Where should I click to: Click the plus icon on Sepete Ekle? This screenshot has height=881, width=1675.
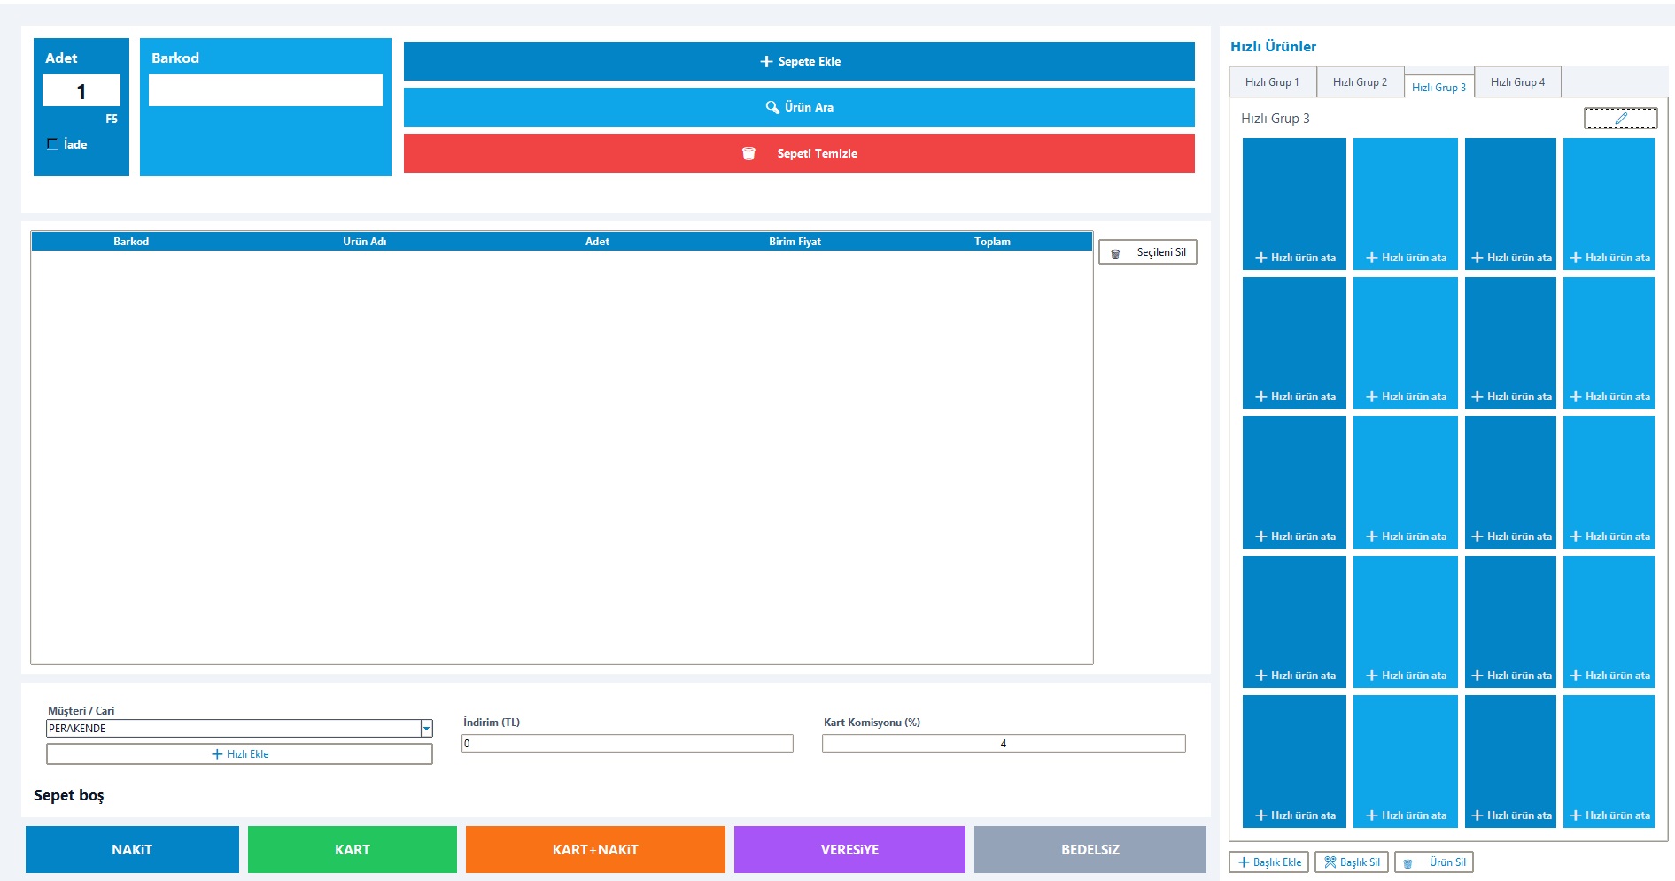pyautogui.click(x=766, y=62)
